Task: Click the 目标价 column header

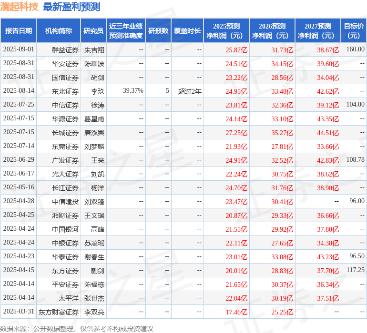Action: pyautogui.click(x=354, y=31)
